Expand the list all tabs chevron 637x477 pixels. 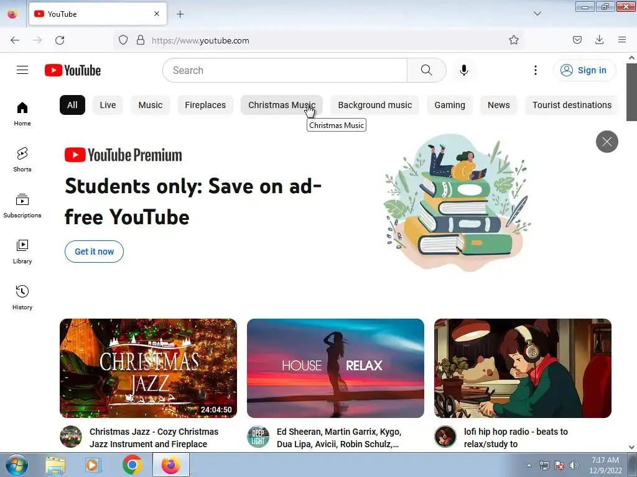[537, 14]
